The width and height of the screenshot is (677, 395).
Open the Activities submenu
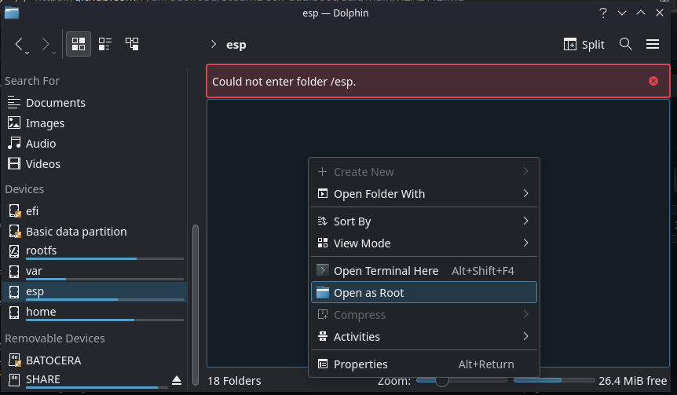coord(423,337)
